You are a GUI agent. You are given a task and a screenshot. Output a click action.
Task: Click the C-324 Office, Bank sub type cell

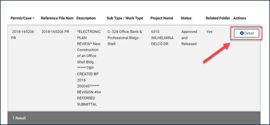point(125,38)
